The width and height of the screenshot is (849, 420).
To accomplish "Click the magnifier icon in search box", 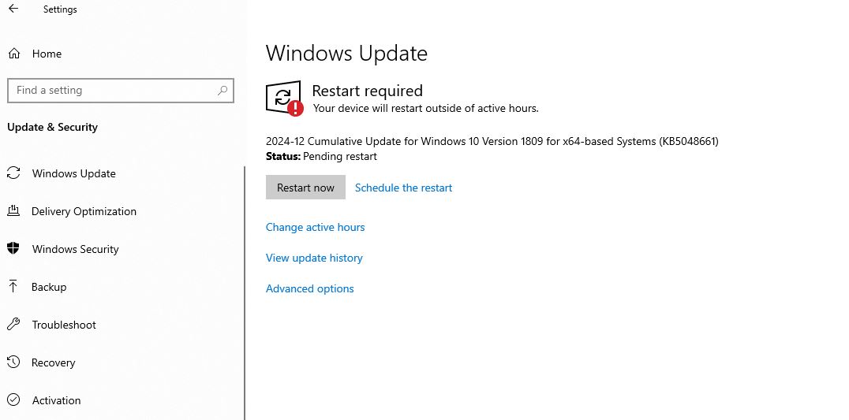I will [x=223, y=91].
